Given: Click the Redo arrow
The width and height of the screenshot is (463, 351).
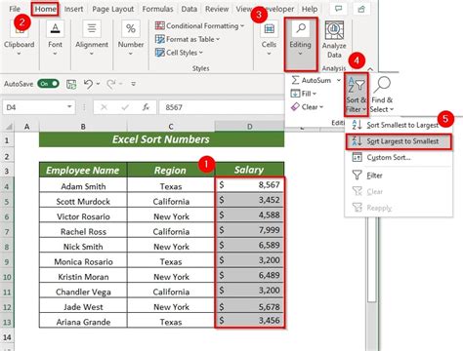Looking at the screenshot, I should (x=111, y=84).
